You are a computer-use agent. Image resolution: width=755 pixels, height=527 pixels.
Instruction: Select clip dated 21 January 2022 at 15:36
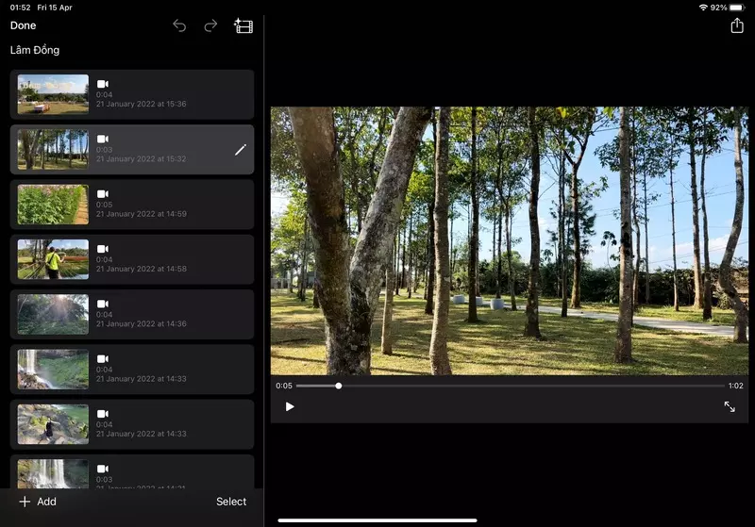[132, 94]
